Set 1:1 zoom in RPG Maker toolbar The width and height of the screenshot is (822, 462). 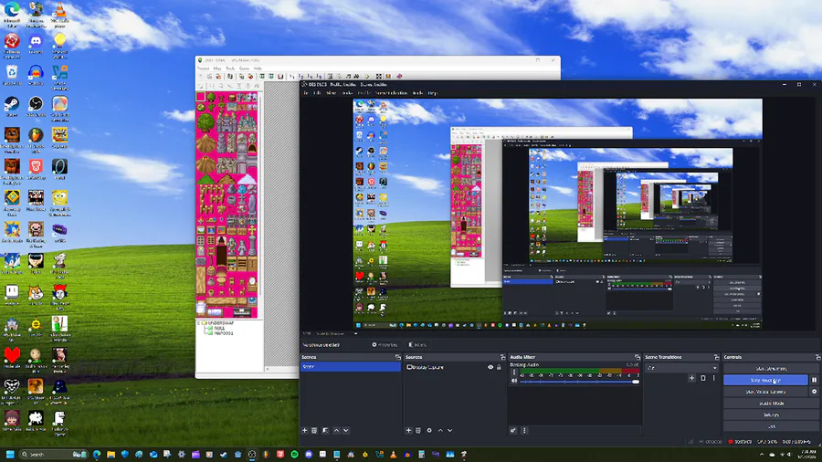pyautogui.click(x=291, y=76)
